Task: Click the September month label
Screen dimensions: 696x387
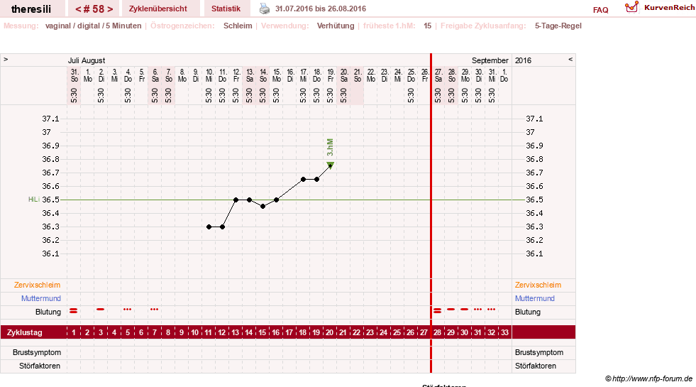Action: coord(490,60)
